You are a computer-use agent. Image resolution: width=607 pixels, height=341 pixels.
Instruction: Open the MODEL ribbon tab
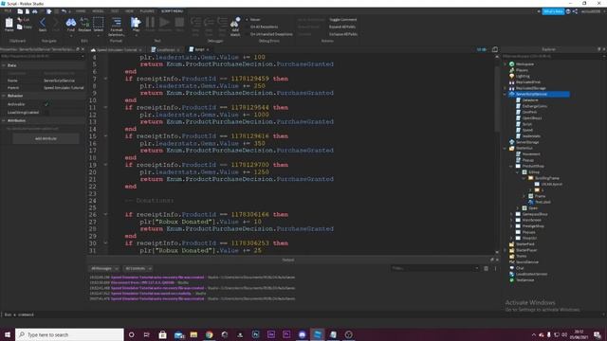click(x=98, y=11)
